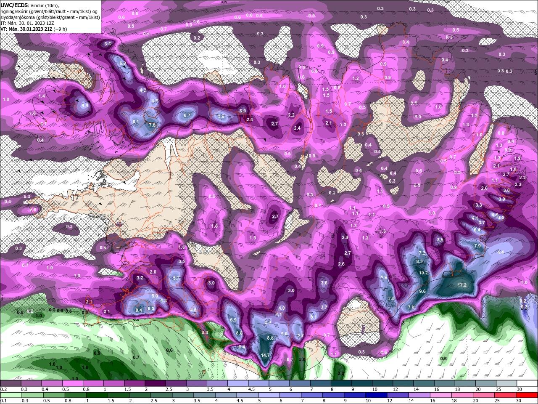Click the 3.9 value on the map
This screenshot has width=538, height=404.
(502, 199)
